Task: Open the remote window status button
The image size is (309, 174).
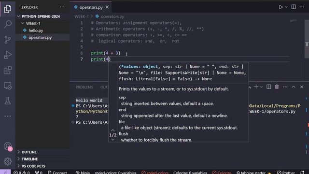Action: [x=5, y=172]
